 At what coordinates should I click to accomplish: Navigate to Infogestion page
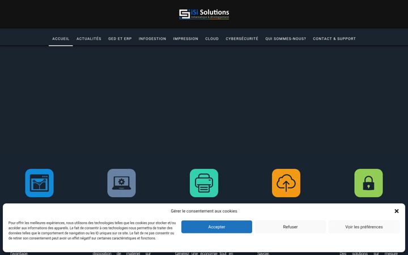(152, 39)
